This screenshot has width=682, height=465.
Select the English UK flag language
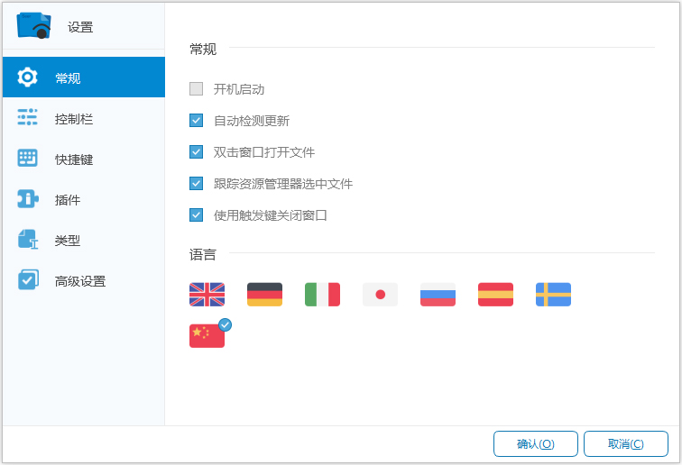[207, 295]
